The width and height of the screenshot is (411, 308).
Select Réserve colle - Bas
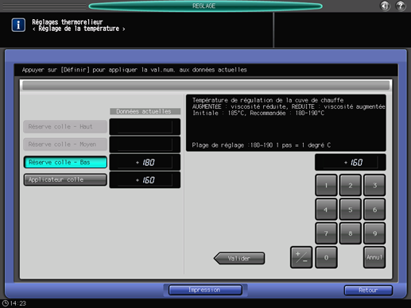[65, 162]
